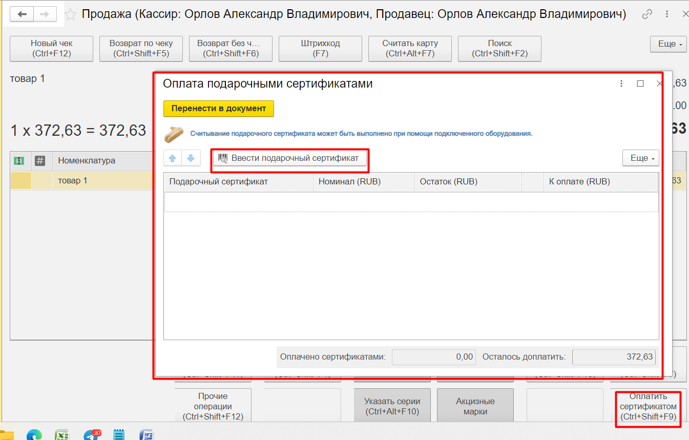This screenshot has height=440, width=689.
Task: Open the gift certificate dialog's three-dot menu
Action: point(621,83)
